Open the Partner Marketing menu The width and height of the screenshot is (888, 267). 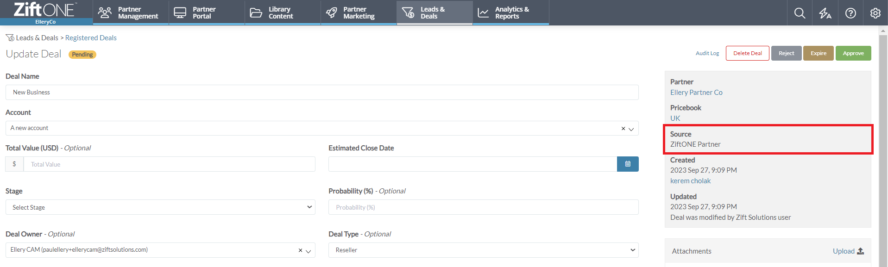pyautogui.click(x=359, y=12)
